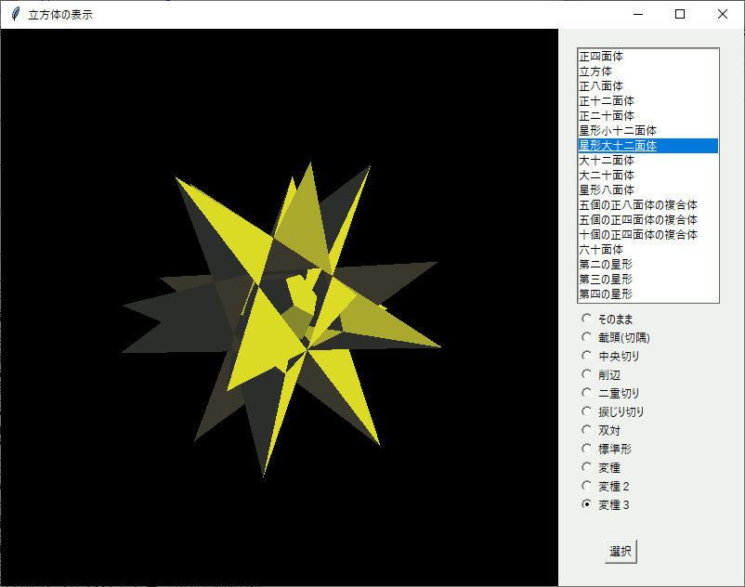Pick 五個の正四面体の複合体 entry
This screenshot has height=587, width=745.
[x=647, y=220]
